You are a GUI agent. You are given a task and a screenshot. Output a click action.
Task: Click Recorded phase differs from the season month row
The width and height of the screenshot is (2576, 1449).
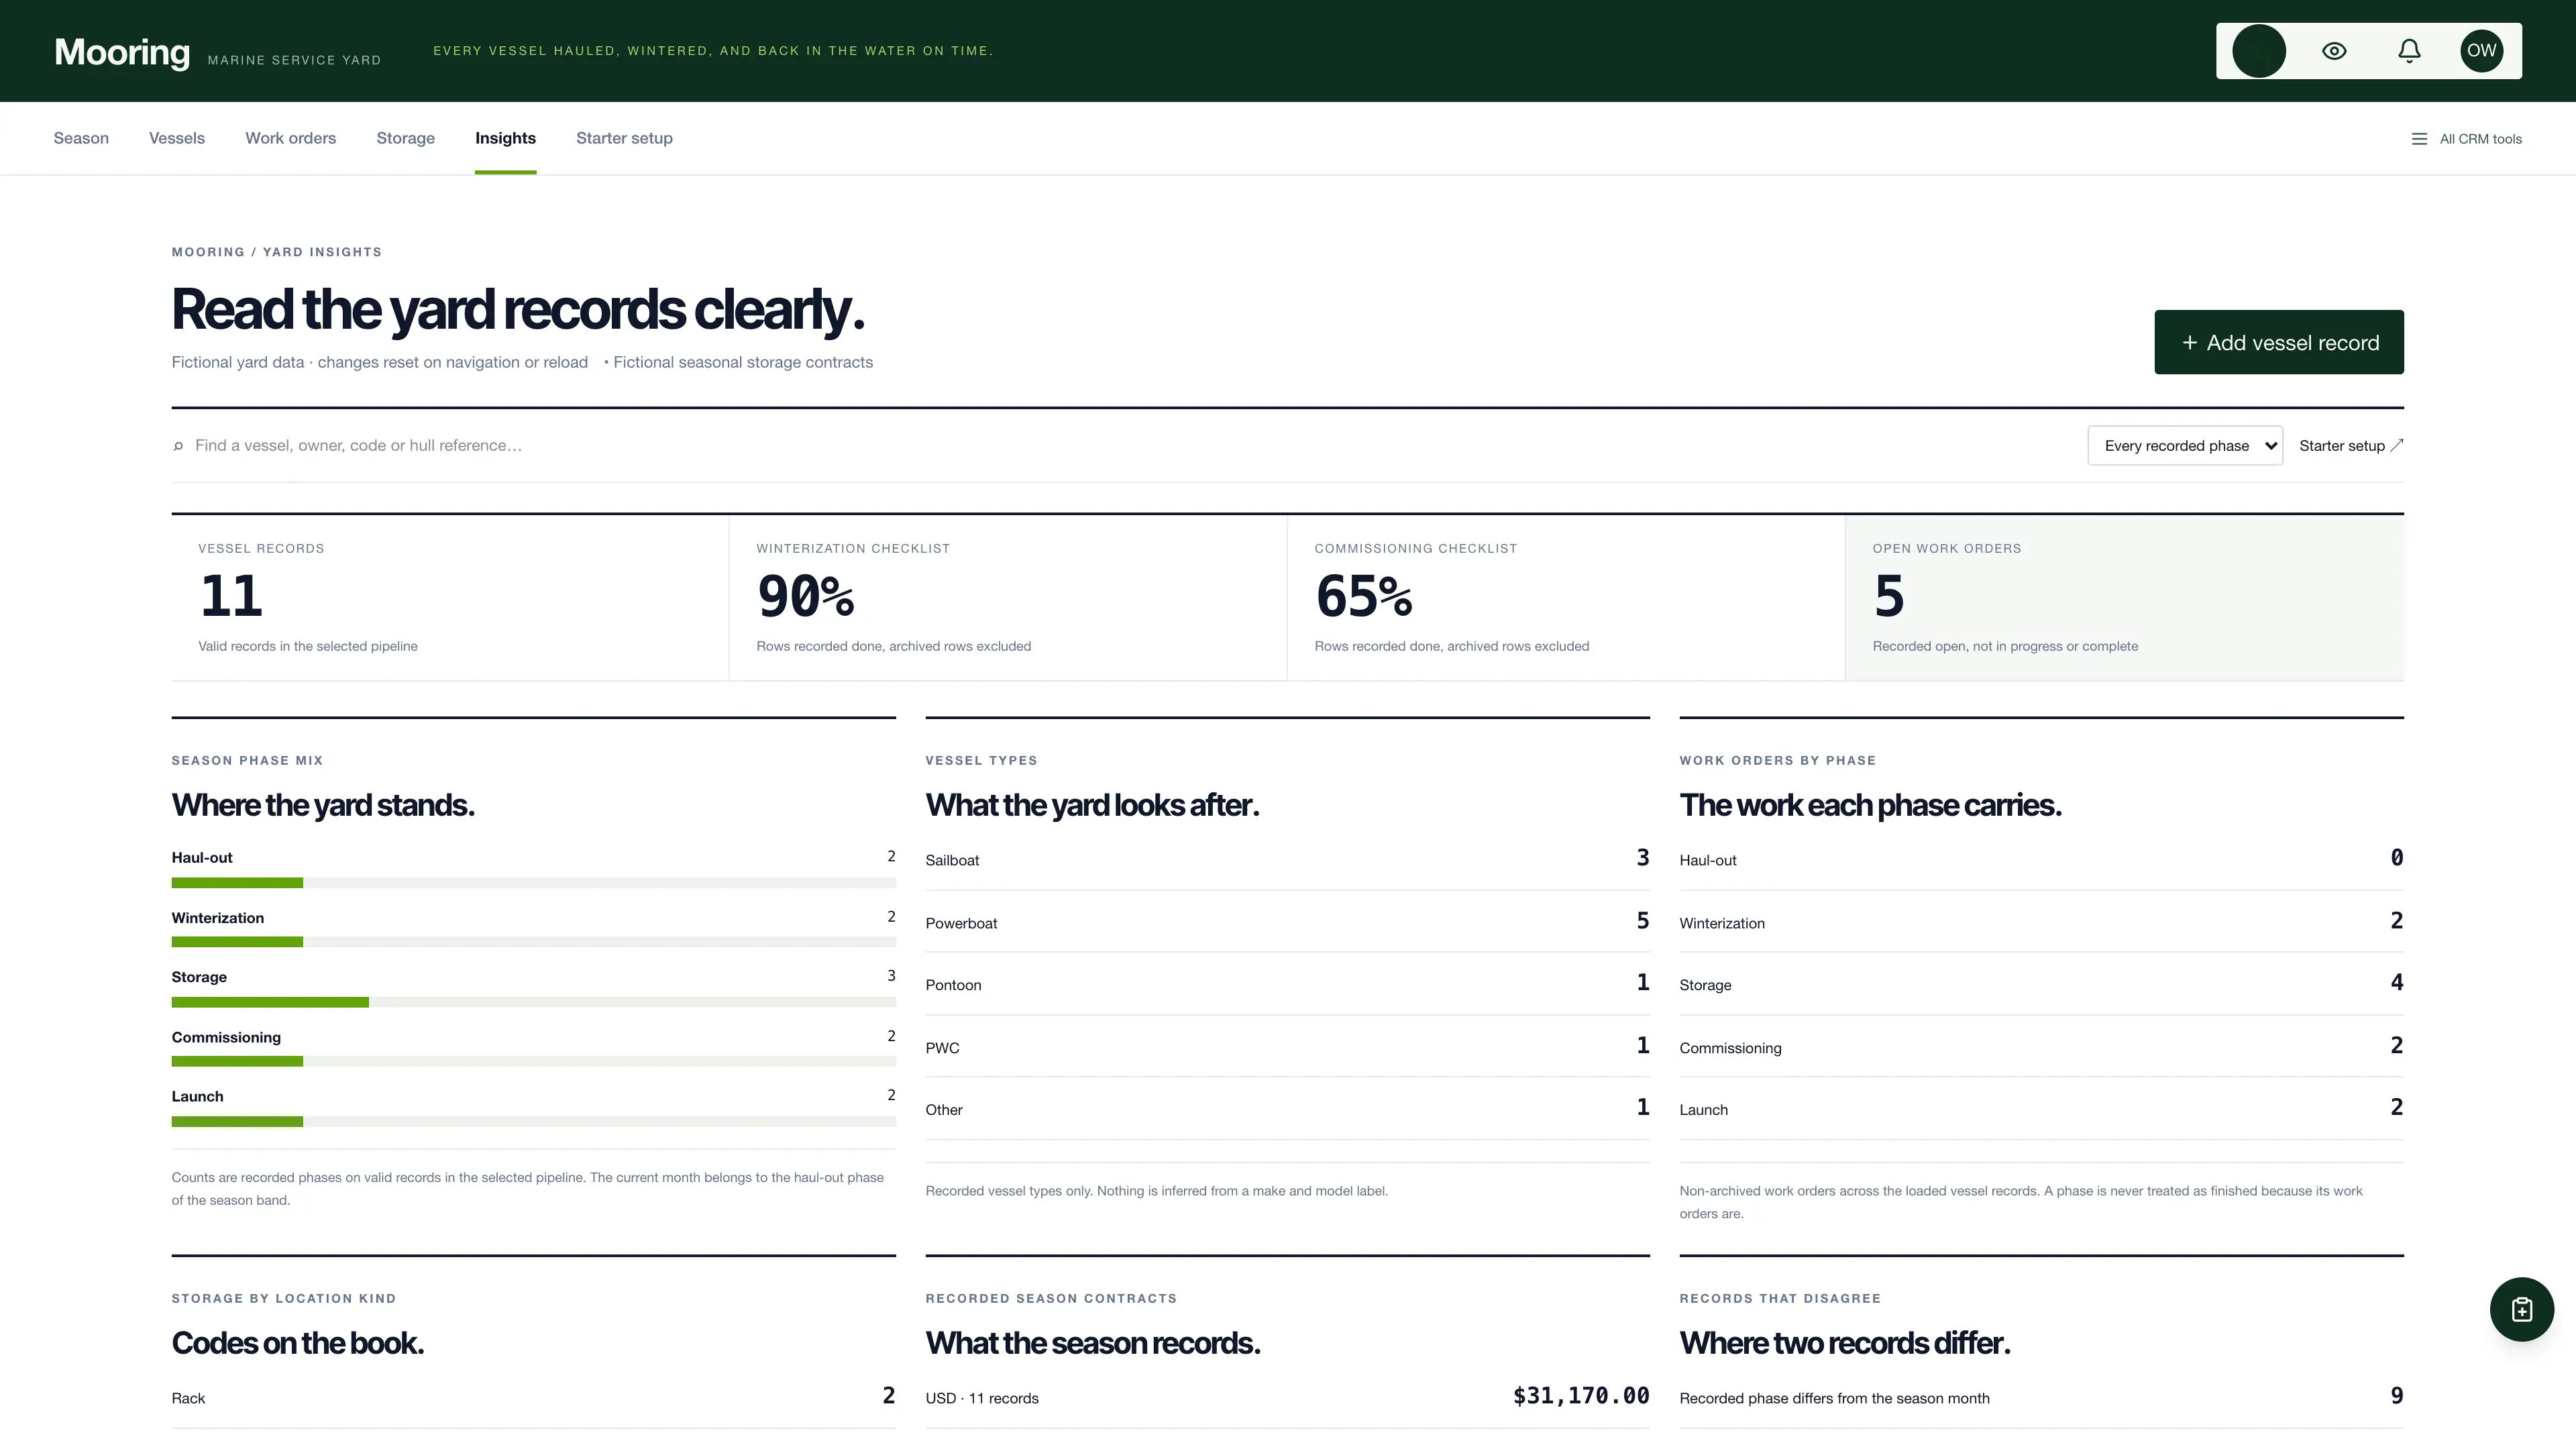(2041, 1397)
